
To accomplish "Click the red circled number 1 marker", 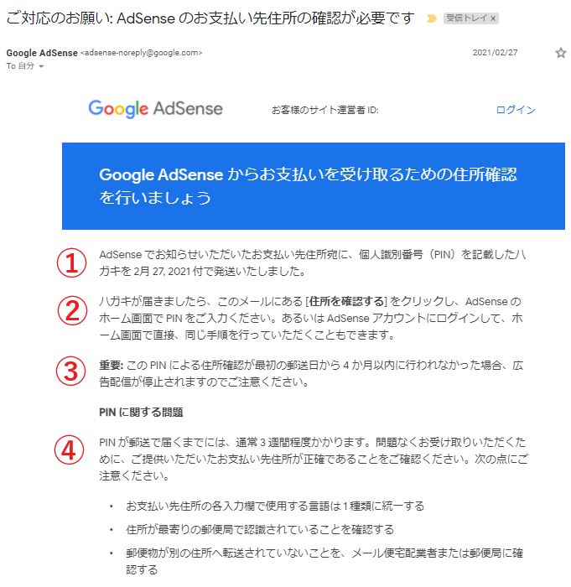I will tap(71, 262).
